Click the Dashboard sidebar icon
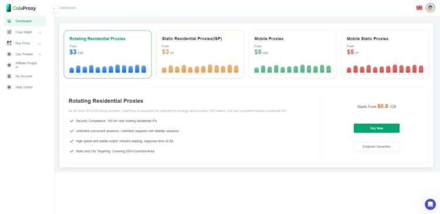Image resolution: width=440 pixels, height=214 pixels. 9,21
